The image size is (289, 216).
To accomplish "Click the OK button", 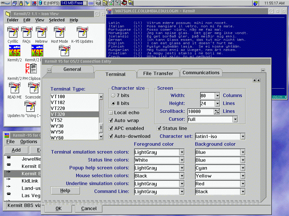I will click(x=58, y=209).
